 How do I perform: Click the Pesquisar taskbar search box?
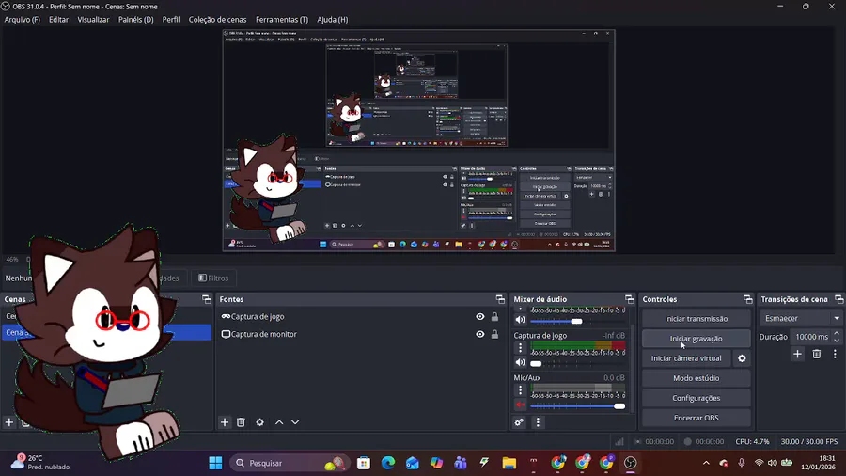point(290,463)
